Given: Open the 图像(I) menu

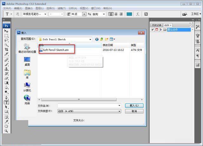Looking at the screenshot, I should [x=29, y=9].
